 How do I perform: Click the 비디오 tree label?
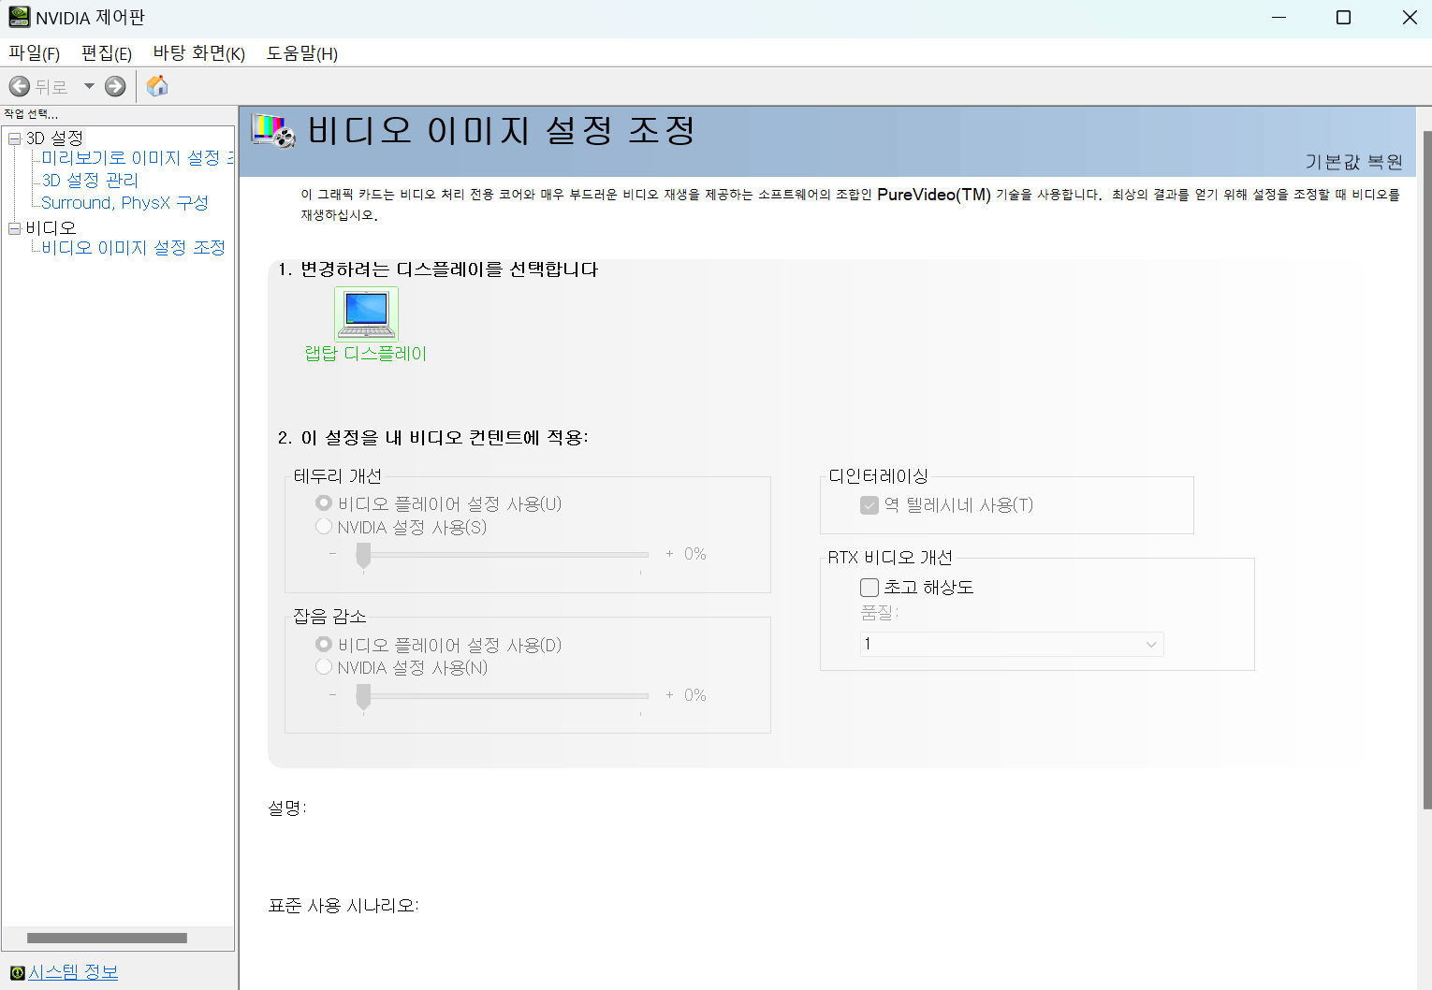tap(51, 228)
